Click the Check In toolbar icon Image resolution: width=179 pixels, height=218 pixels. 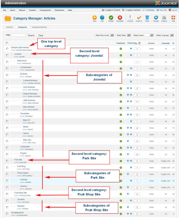coord(139,18)
